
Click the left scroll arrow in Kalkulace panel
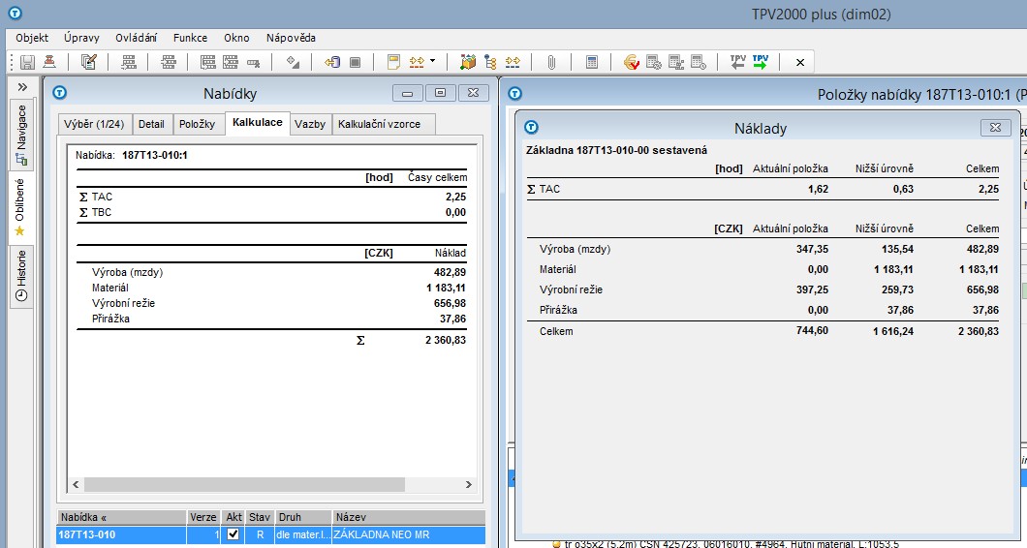(x=76, y=484)
